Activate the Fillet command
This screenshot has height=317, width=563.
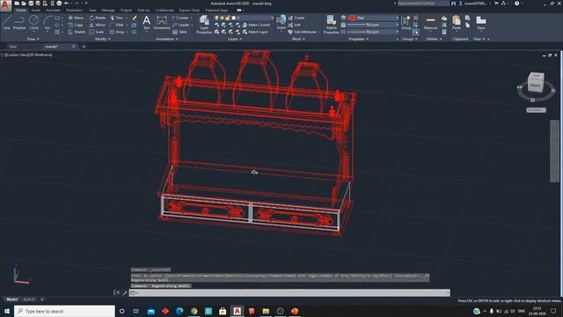coord(117,25)
